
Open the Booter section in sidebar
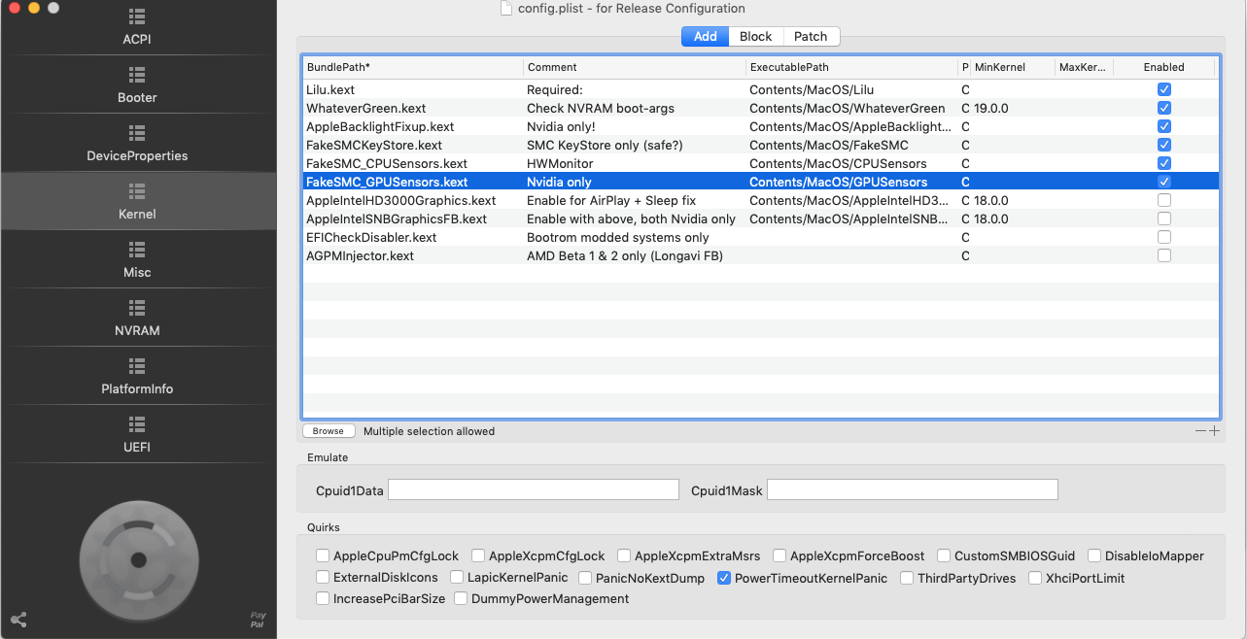click(x=137, y=85)
